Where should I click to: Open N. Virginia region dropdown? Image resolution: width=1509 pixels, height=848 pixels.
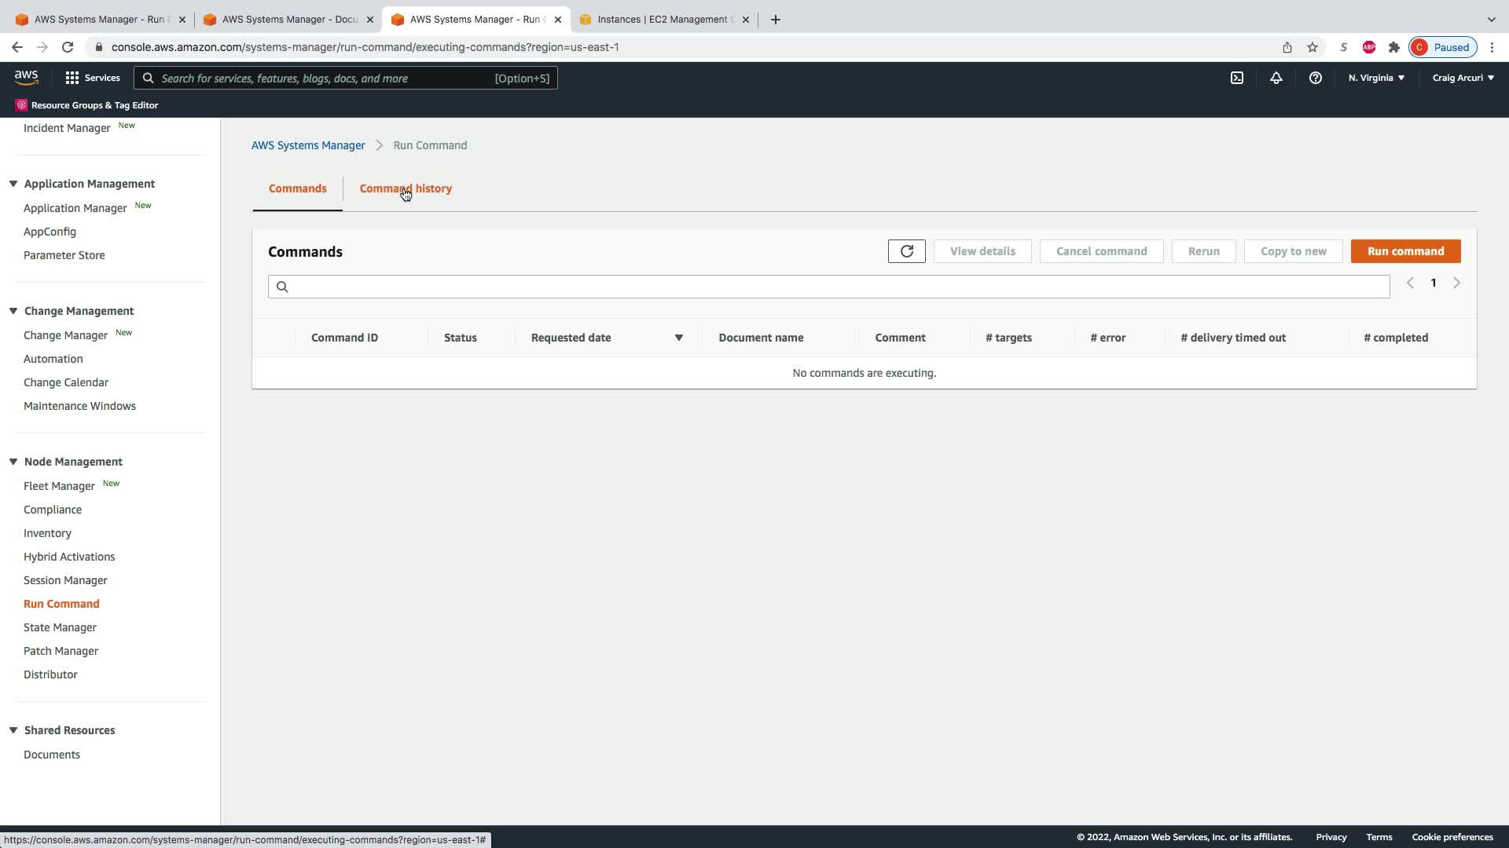point(1376,78)
